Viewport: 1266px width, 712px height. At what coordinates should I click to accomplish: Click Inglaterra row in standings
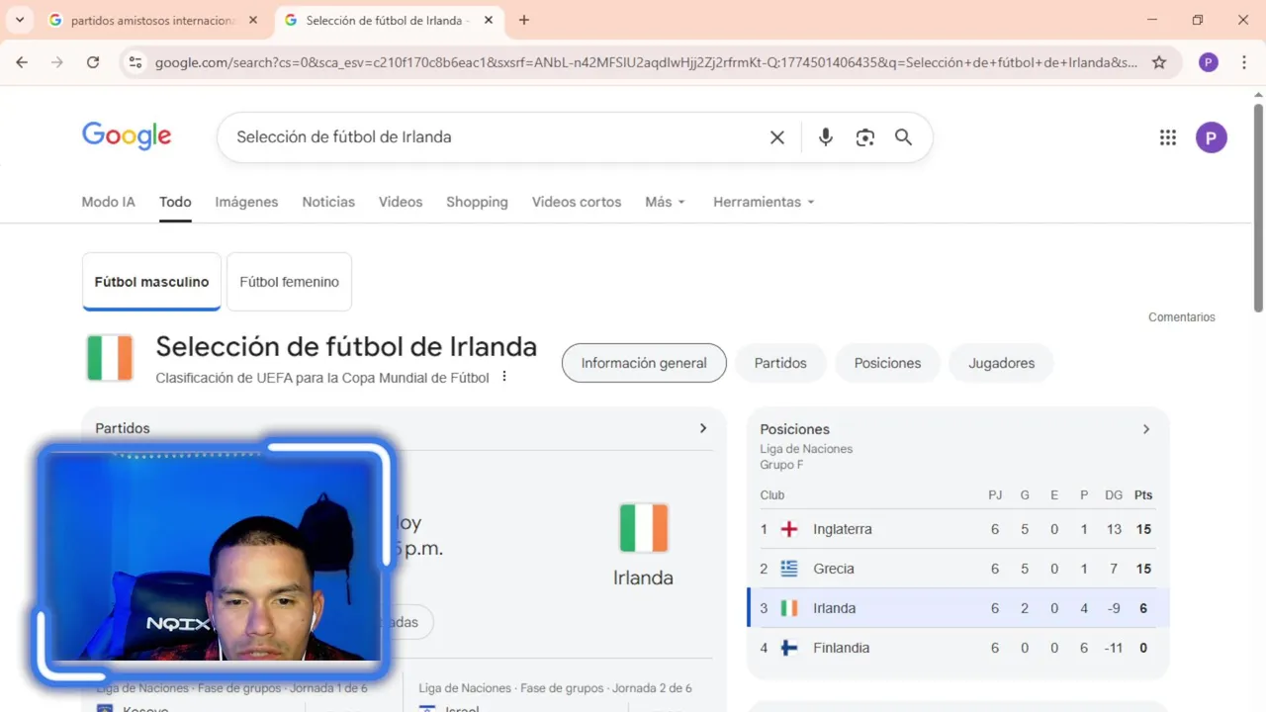pyautogui.click(x=957, y=529)
